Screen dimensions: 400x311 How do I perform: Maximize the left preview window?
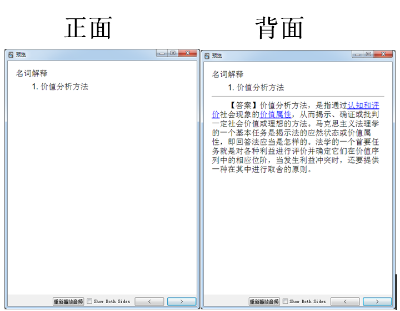coord(173,53)
